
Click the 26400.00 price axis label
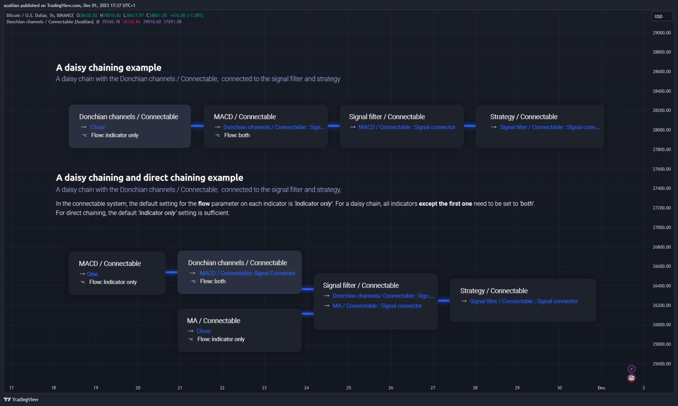click(662, 286)
